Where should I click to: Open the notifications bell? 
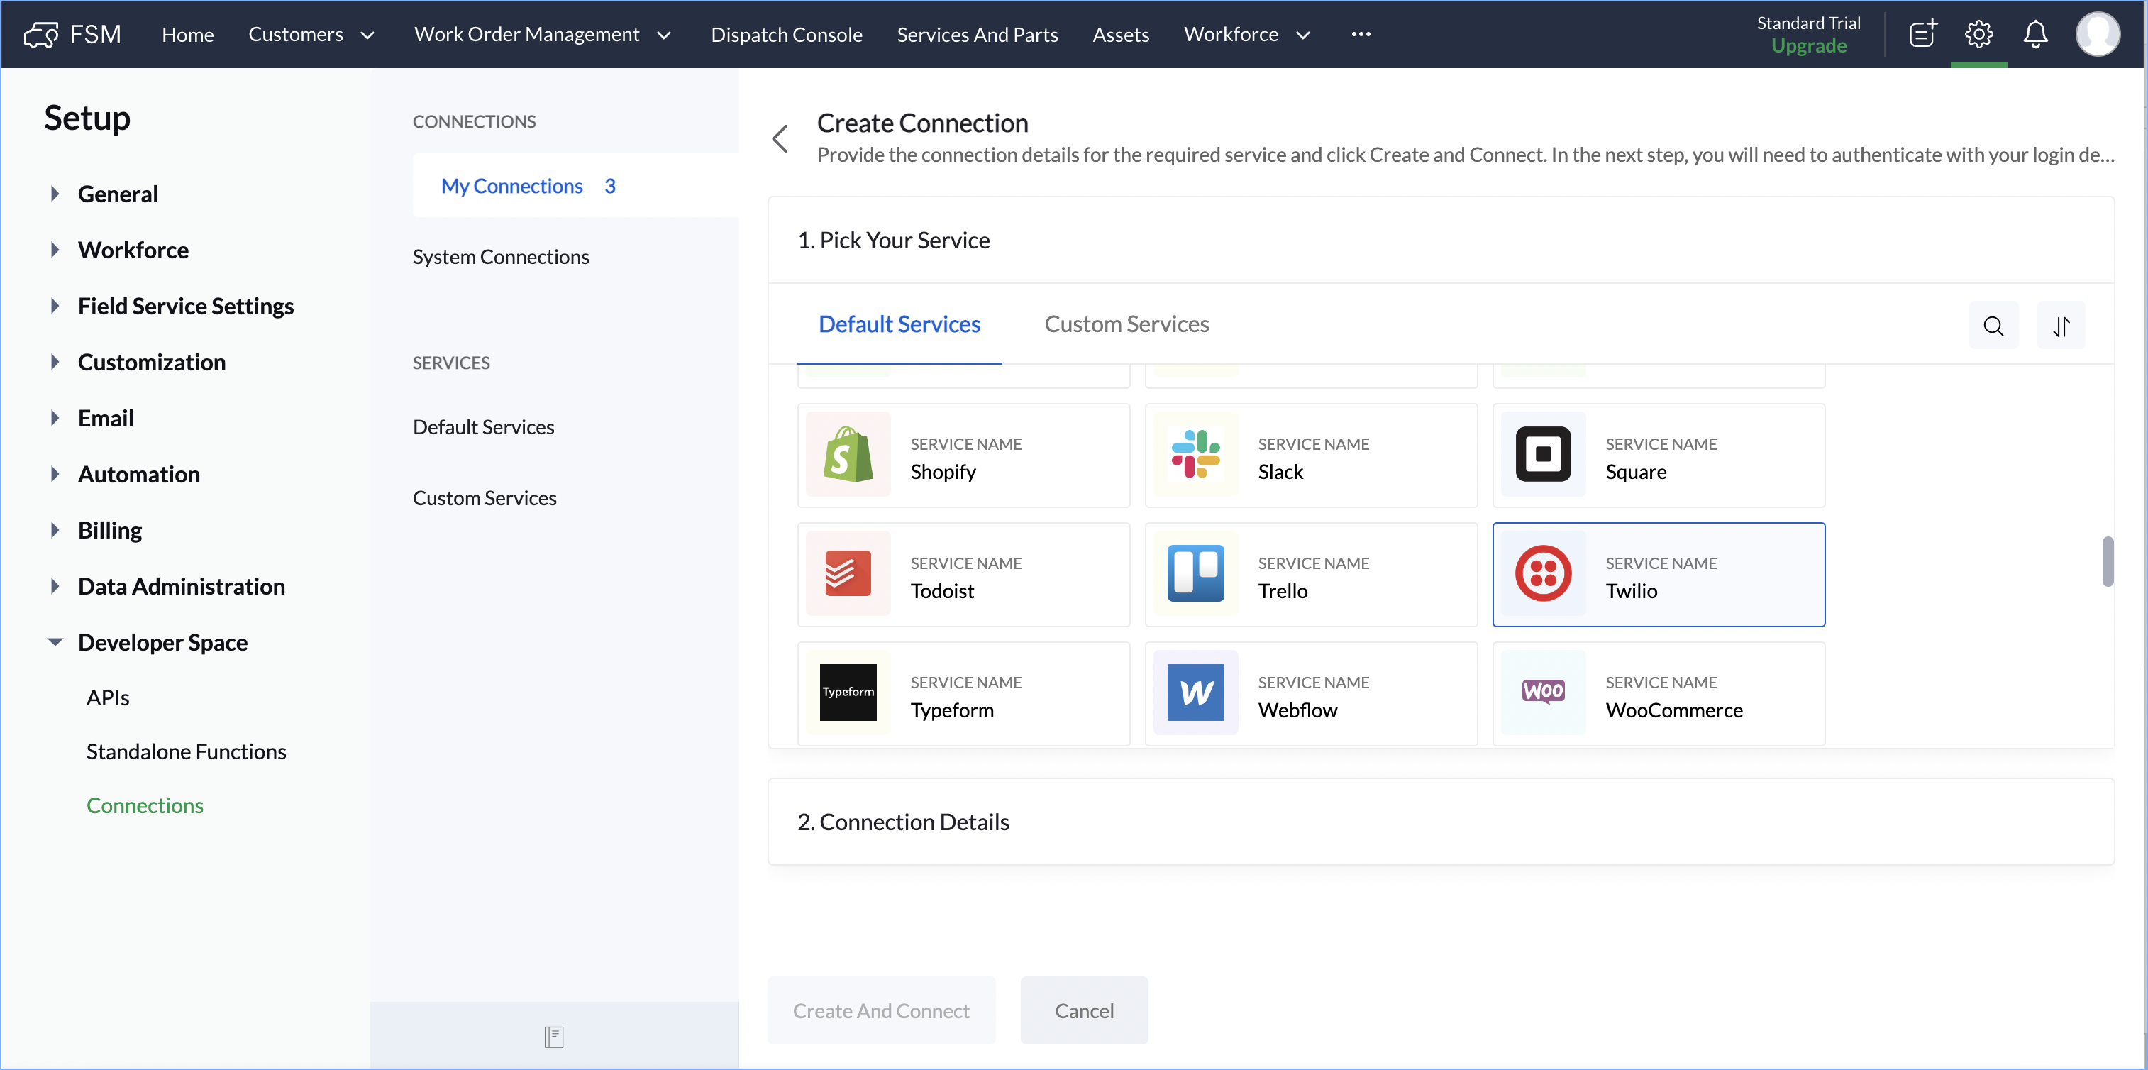pyautogui.click(x=2034, y=34)
